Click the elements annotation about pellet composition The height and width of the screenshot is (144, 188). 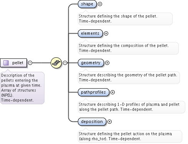pyautogui.click(x=128, y=48)
